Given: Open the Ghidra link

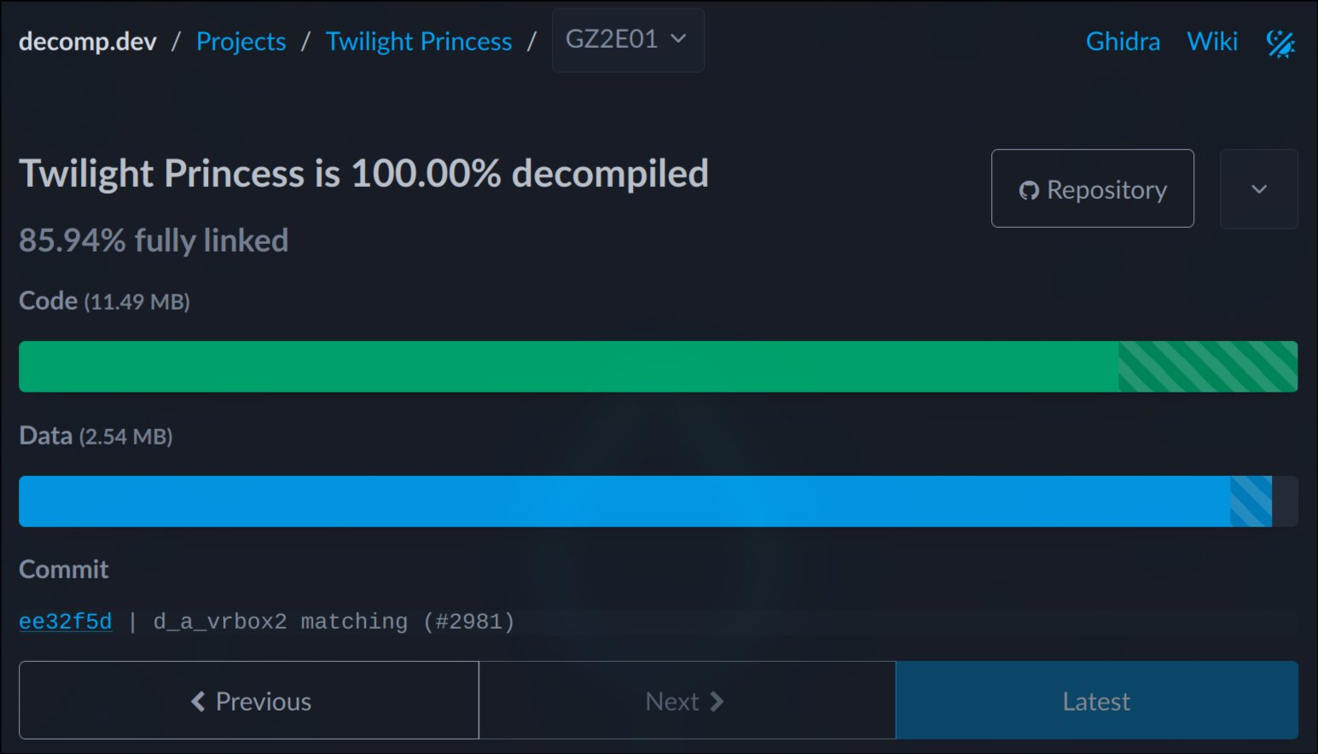Looking at the screenshot, I should [1123, 41].
